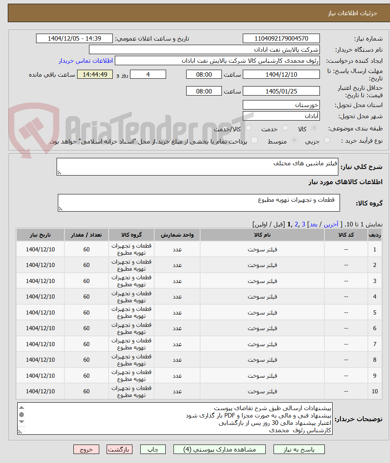Click the شماره نیاز number field
This screenshot has height=463, width=390.
[281, 39]
